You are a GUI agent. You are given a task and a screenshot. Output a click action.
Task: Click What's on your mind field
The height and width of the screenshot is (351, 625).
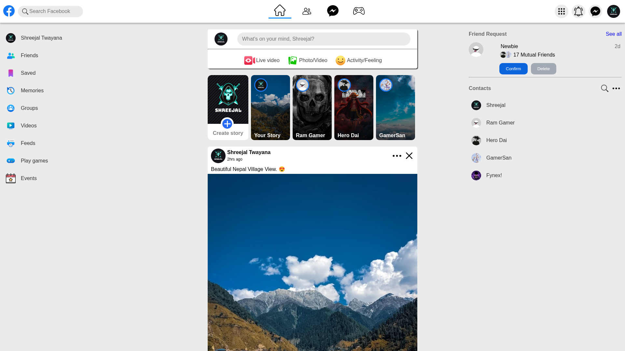click(x=324, y=39)
